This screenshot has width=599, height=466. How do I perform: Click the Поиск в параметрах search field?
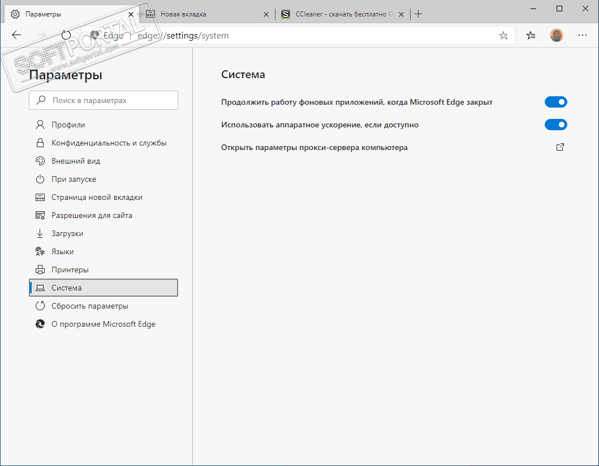click(x=104, y=100)
